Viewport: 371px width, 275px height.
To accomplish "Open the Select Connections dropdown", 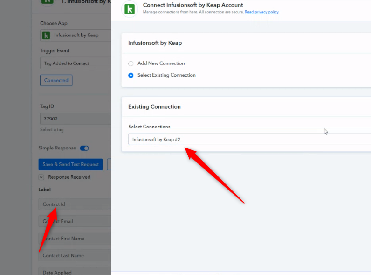I will click(x=249, y=139).
